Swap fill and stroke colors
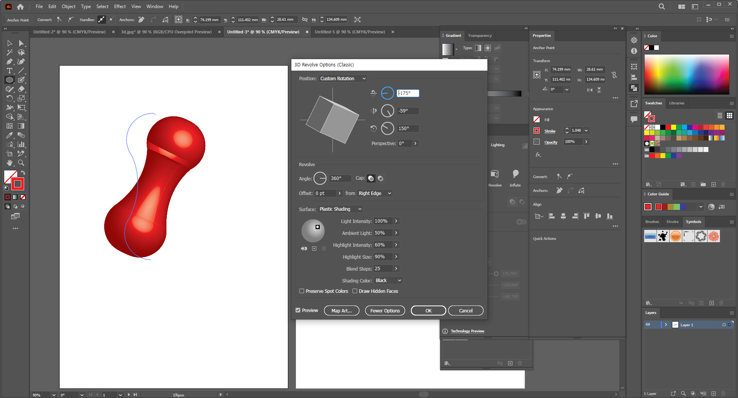 coord(23,173)
